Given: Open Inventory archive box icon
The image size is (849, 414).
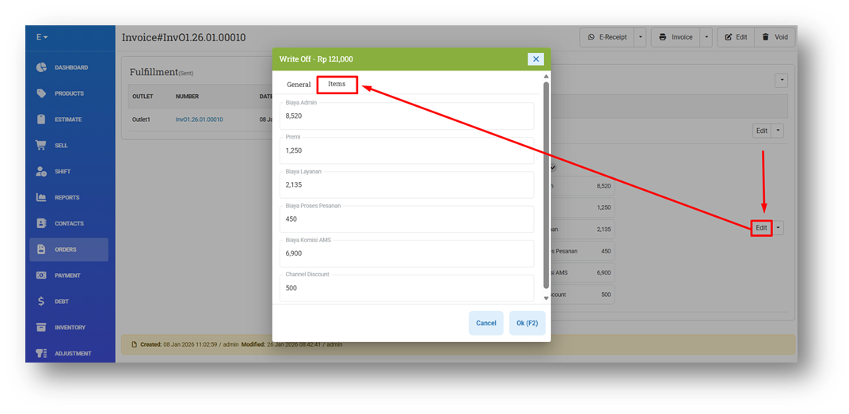Looking at the screenshot, I should click(41, 328).
